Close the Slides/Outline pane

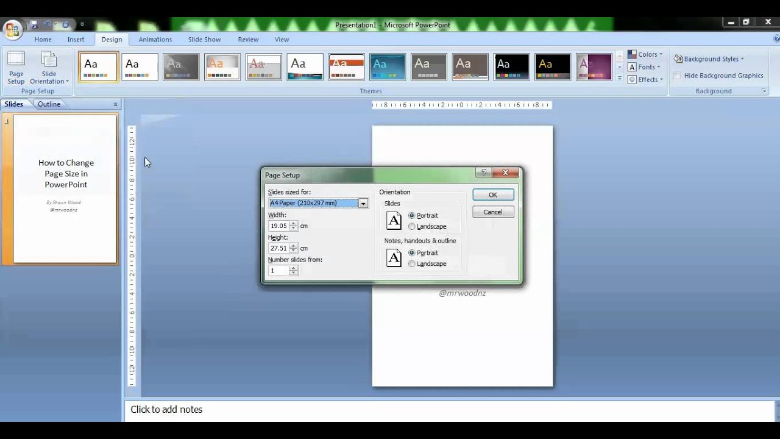115,104
